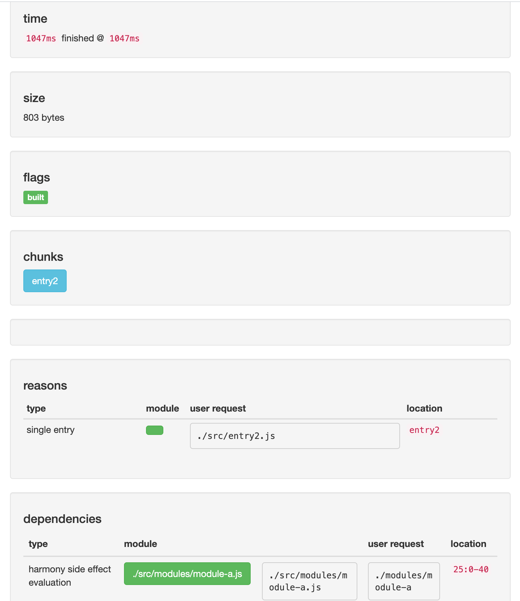Click the 'user request' header in reasons table

pos(218,409)
